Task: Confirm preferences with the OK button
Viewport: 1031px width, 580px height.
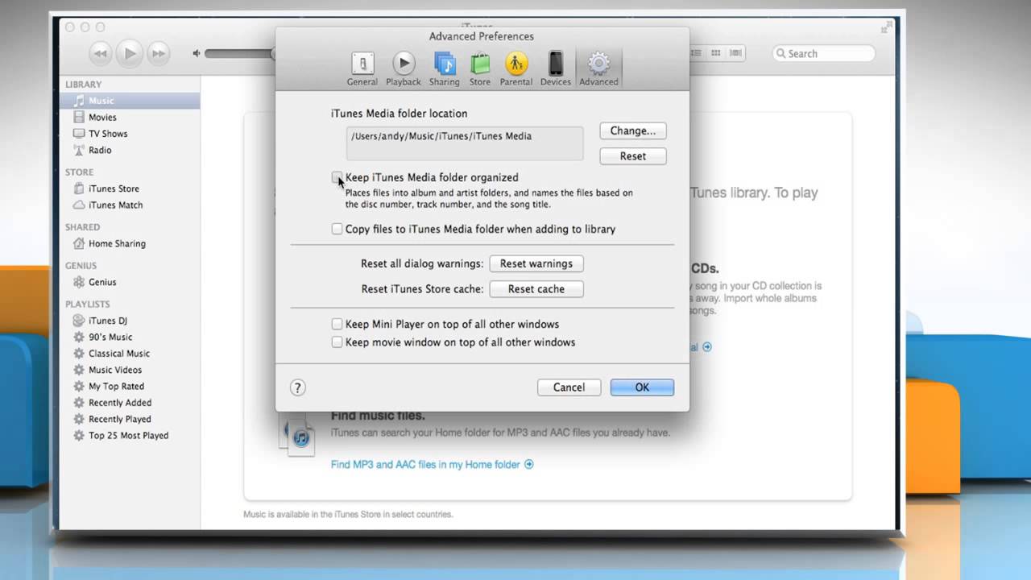Action: coord(642,387)
